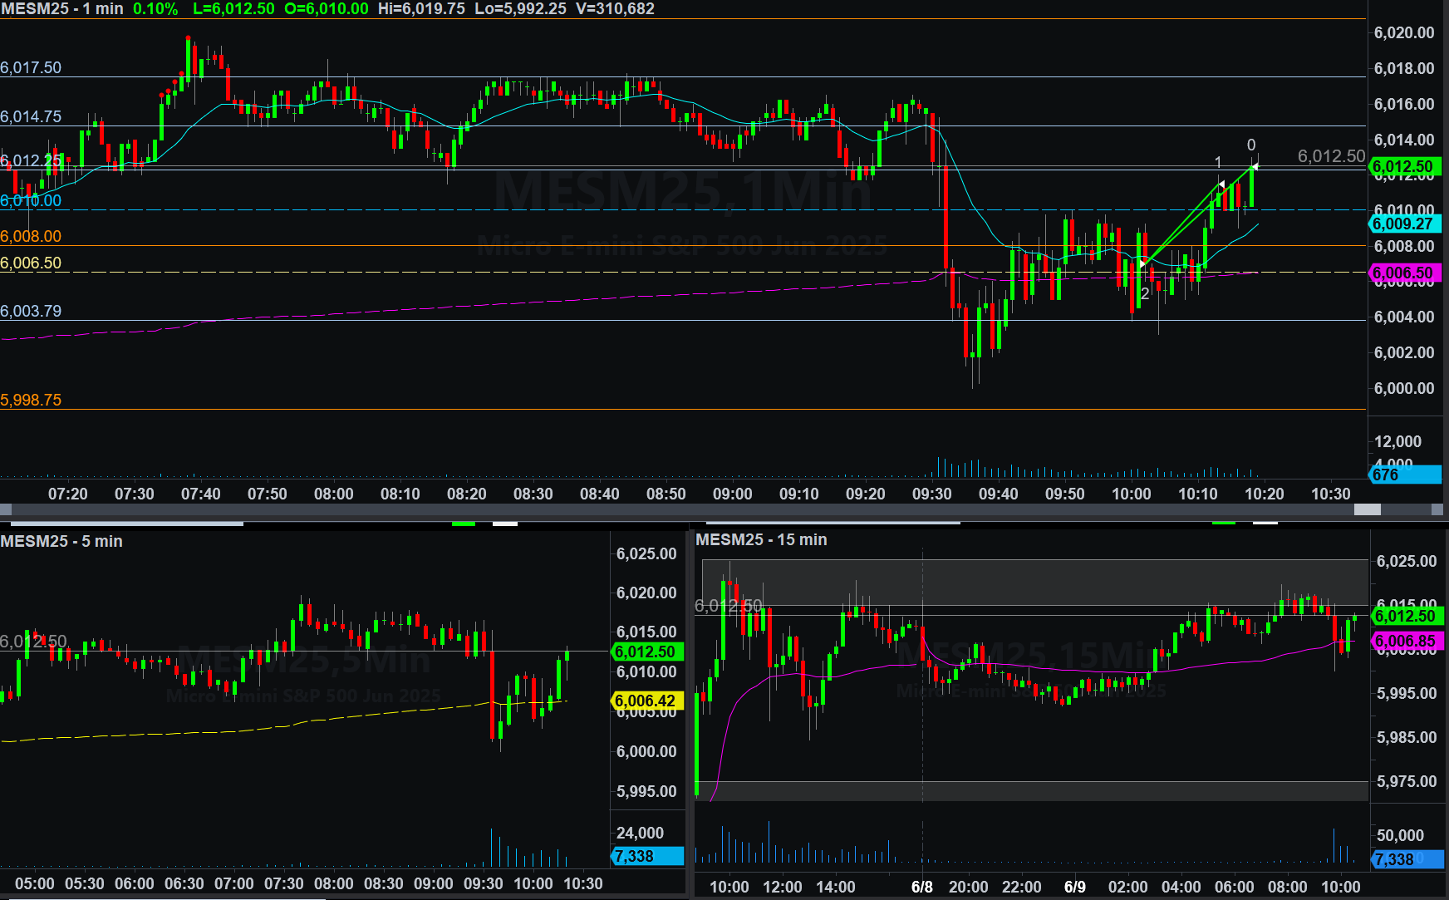Select the orange 5,998.75 horizontal level label

point(31,400)
